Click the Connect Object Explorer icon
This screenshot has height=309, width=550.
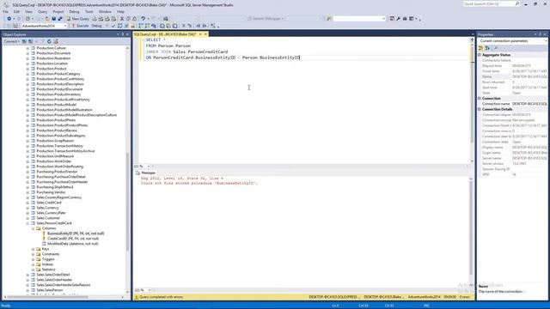pos(24,41)
